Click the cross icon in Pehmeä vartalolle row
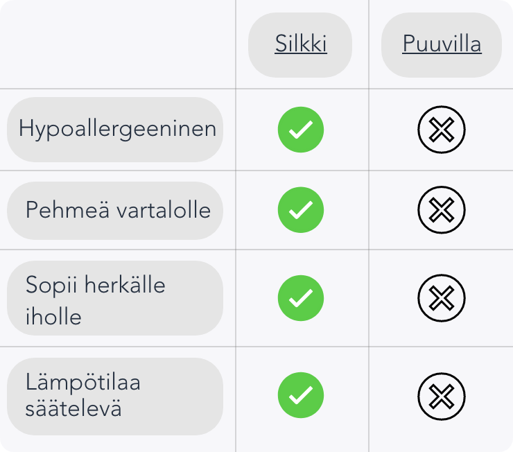 (442, 209)
